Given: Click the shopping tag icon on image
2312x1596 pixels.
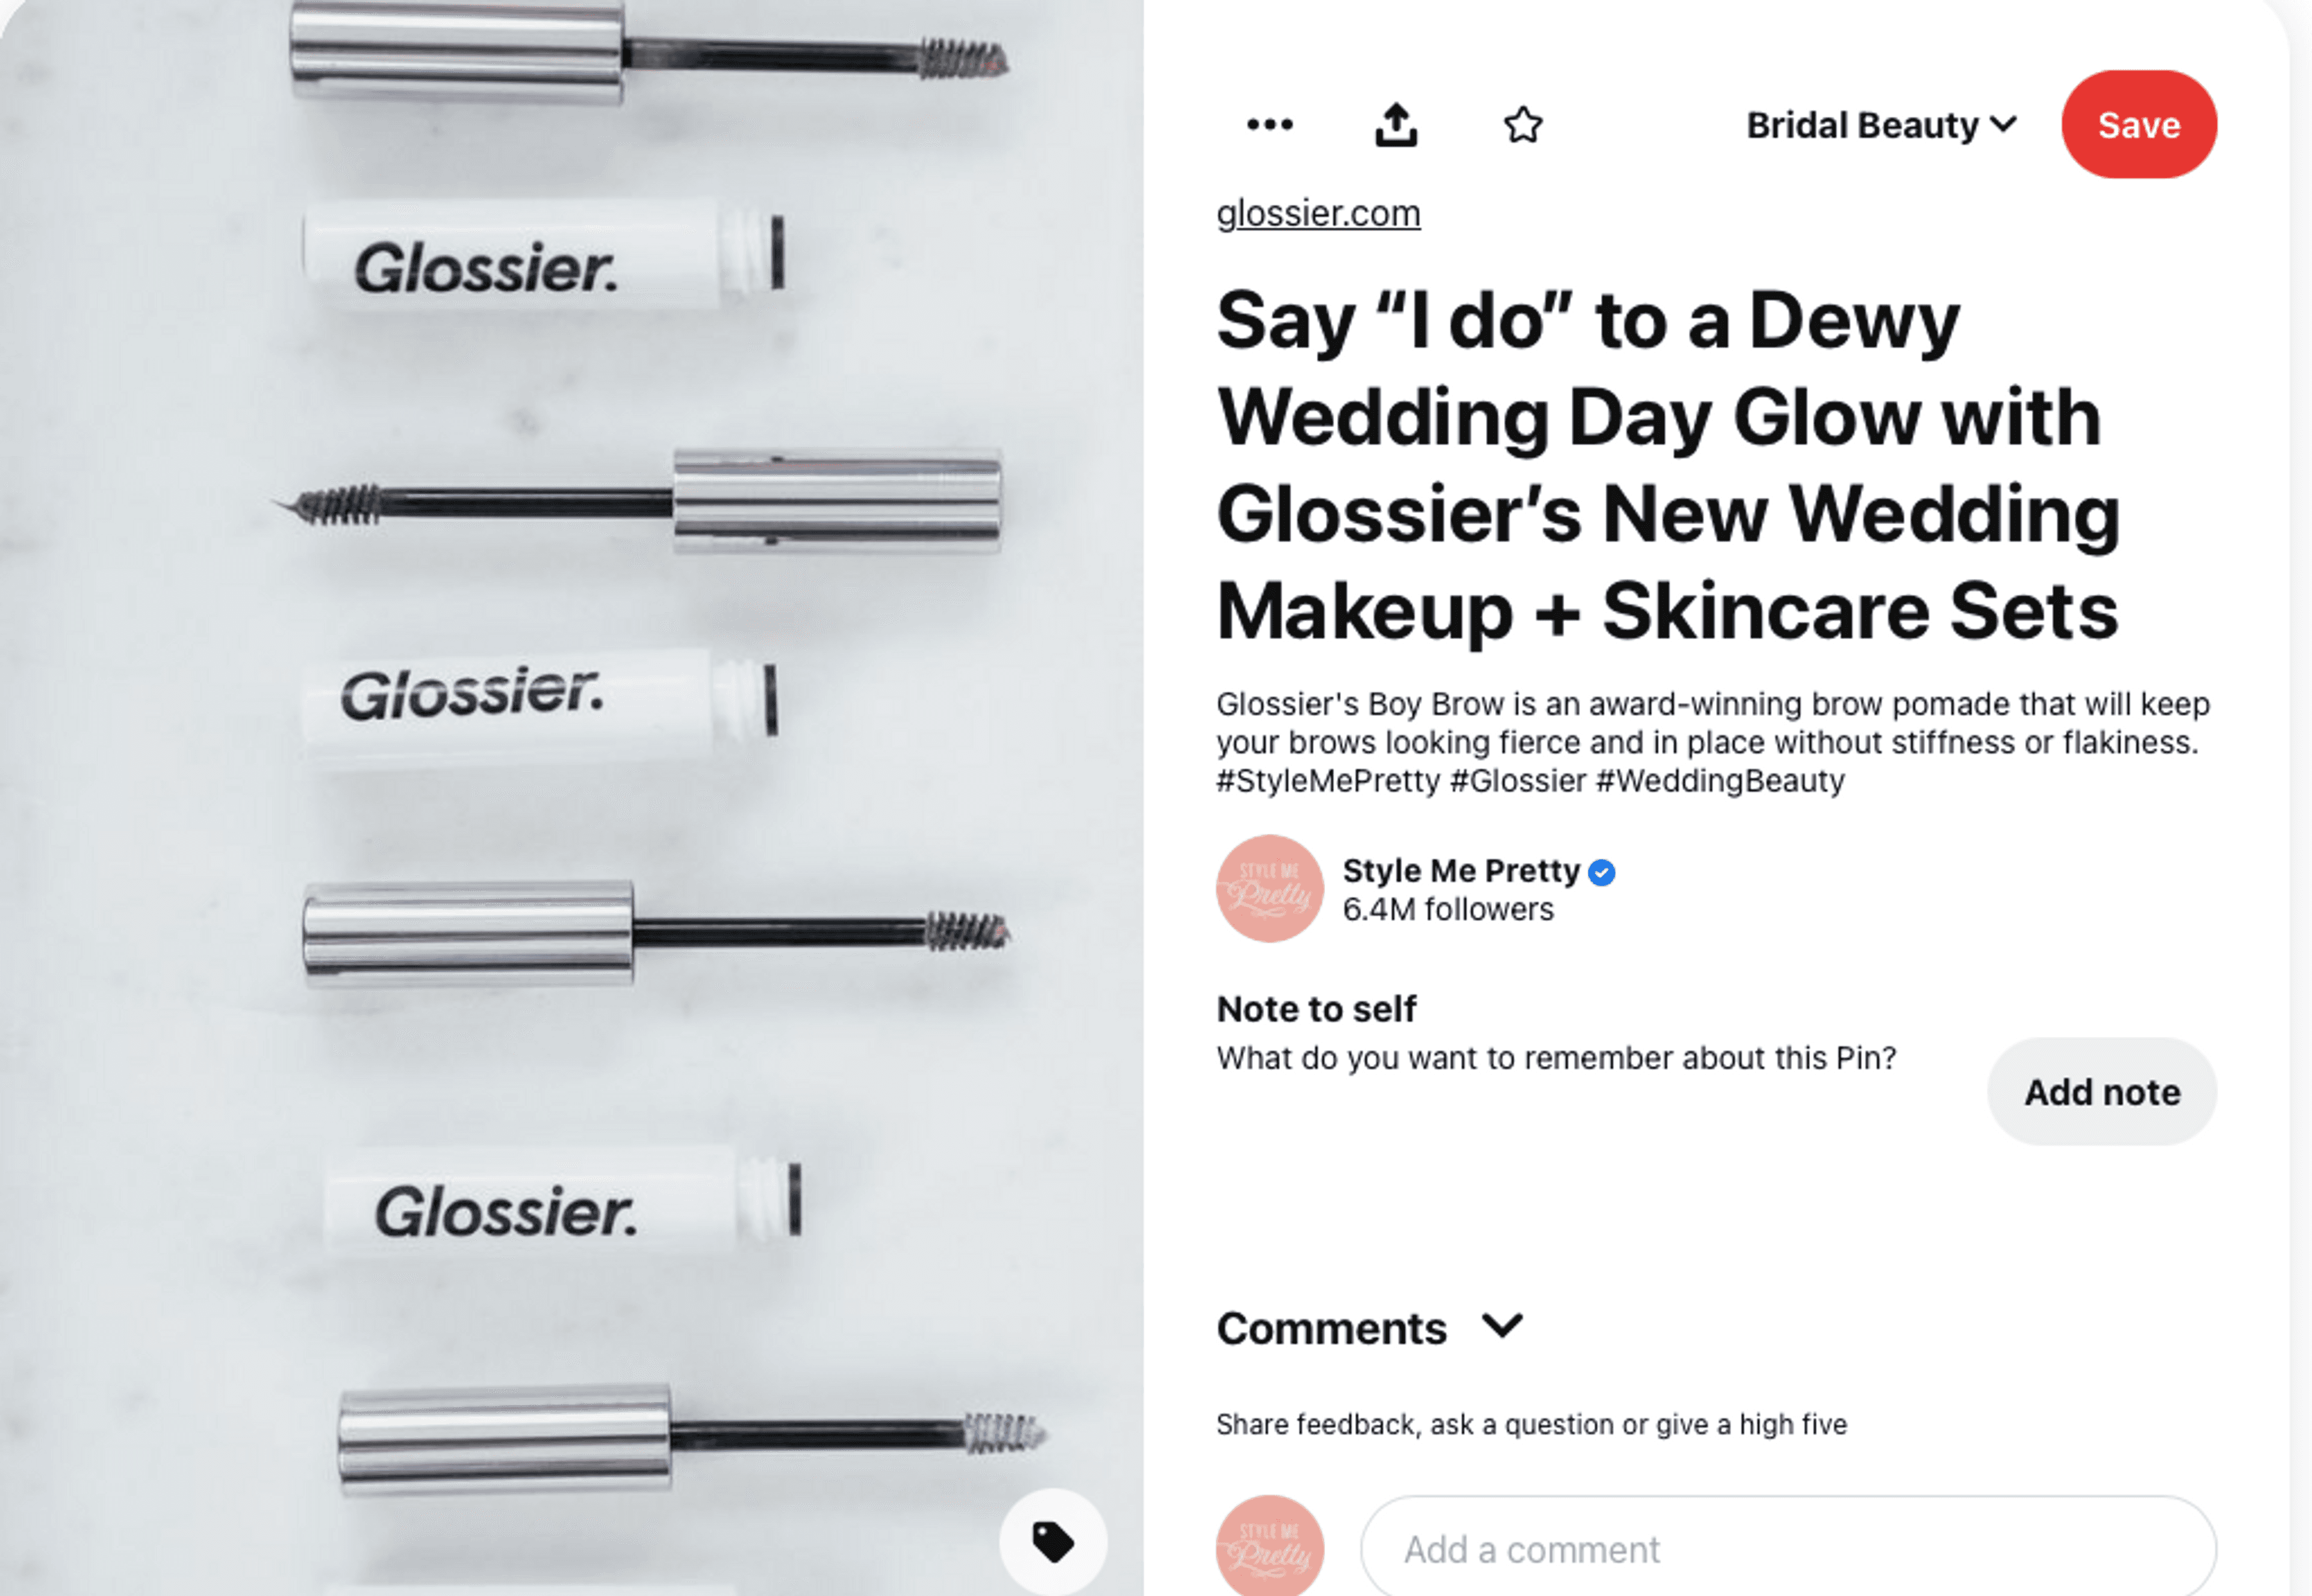Looking at the screenshot, I should click(1052, 1541).
